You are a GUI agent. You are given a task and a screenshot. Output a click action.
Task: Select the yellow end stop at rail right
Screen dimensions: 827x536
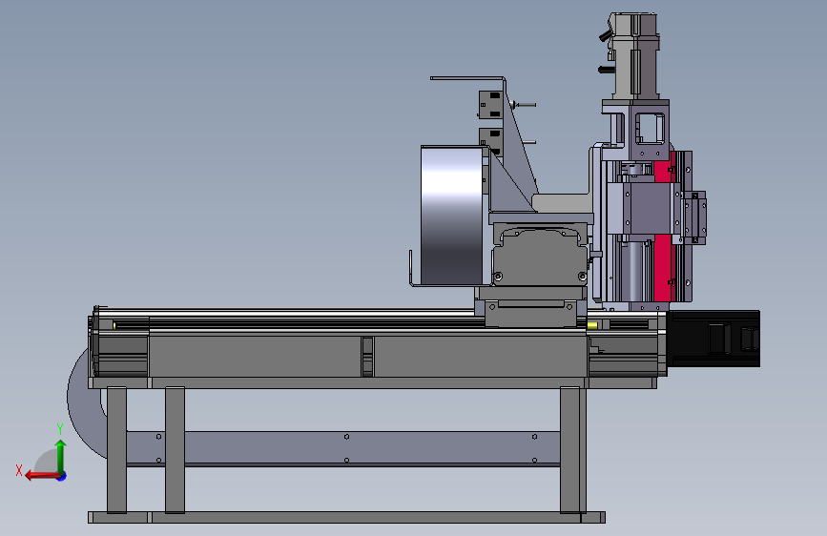pyautogui.click(x=591, y=326)
